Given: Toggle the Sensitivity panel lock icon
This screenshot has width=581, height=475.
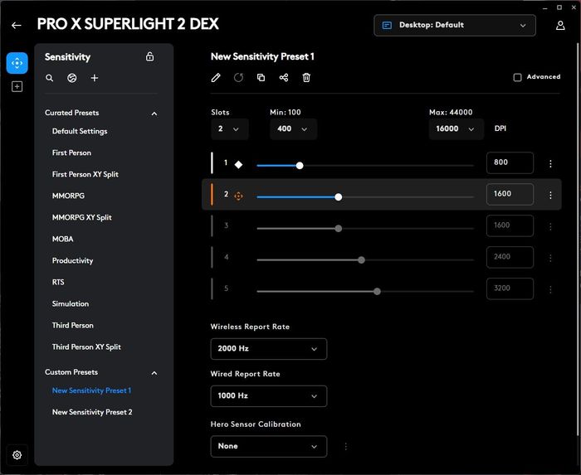Looking at the screenshot, I should [x=149, y=56].
